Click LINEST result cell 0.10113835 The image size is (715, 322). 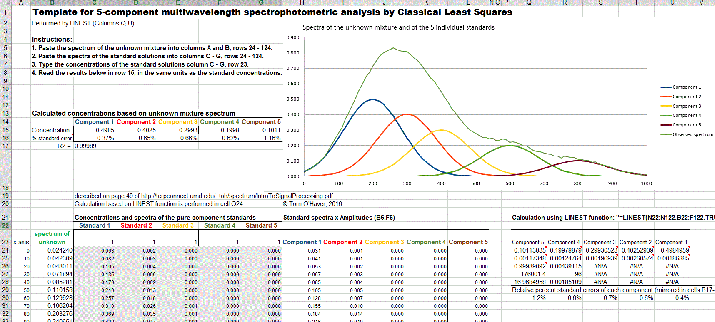click(x=529, y=250)
